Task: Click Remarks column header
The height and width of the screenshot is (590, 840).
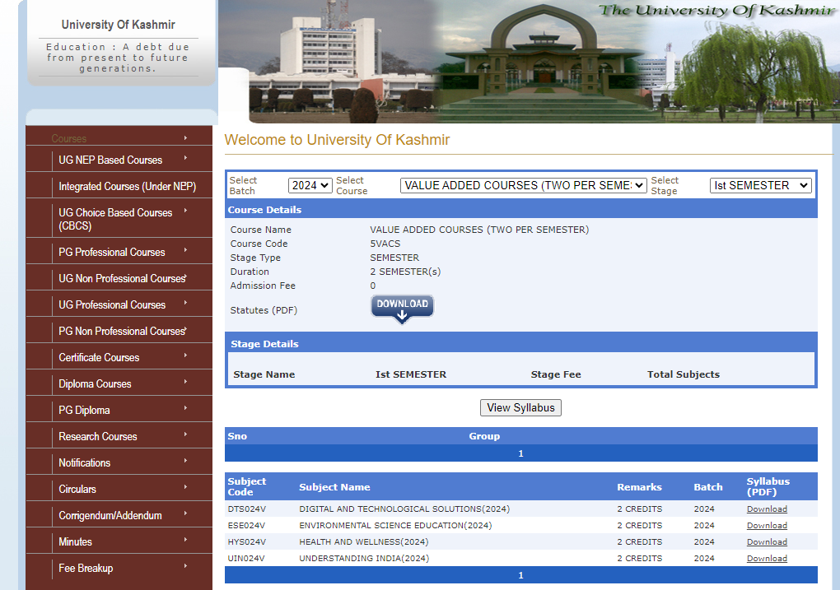Action: tap(639, 487)
